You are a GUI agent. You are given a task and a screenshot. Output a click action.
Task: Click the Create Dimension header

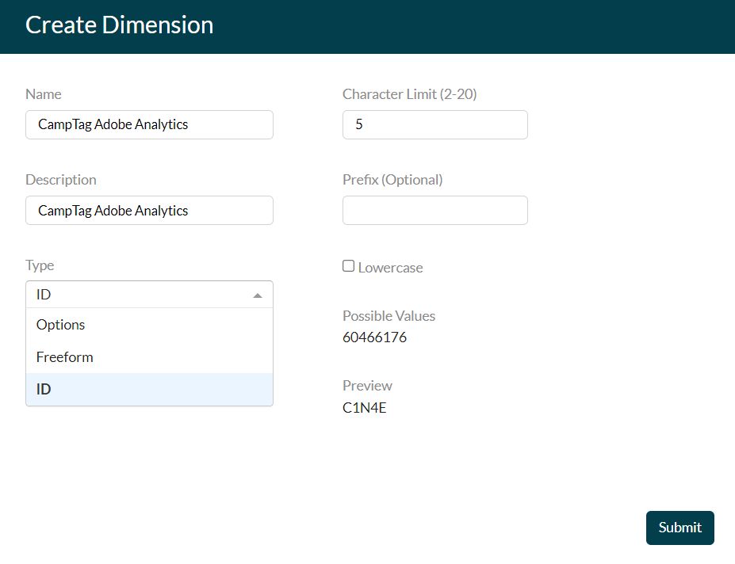119,25
